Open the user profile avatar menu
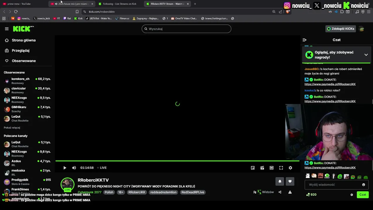Viewport: 373px width, 210px height. (x=362, y=29)
